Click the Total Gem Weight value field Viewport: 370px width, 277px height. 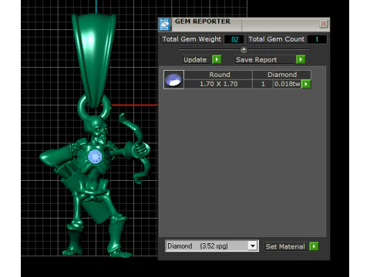[x=234, y=39]
